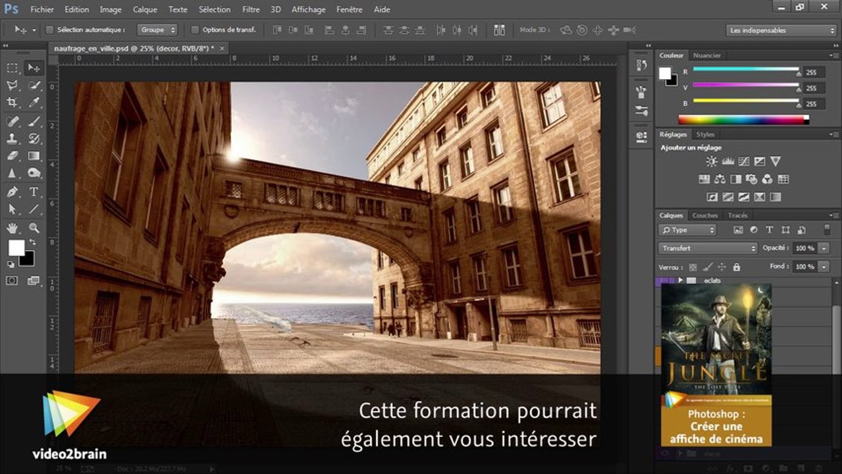Select the Rectangular Marquee tool

coord(13,68)
